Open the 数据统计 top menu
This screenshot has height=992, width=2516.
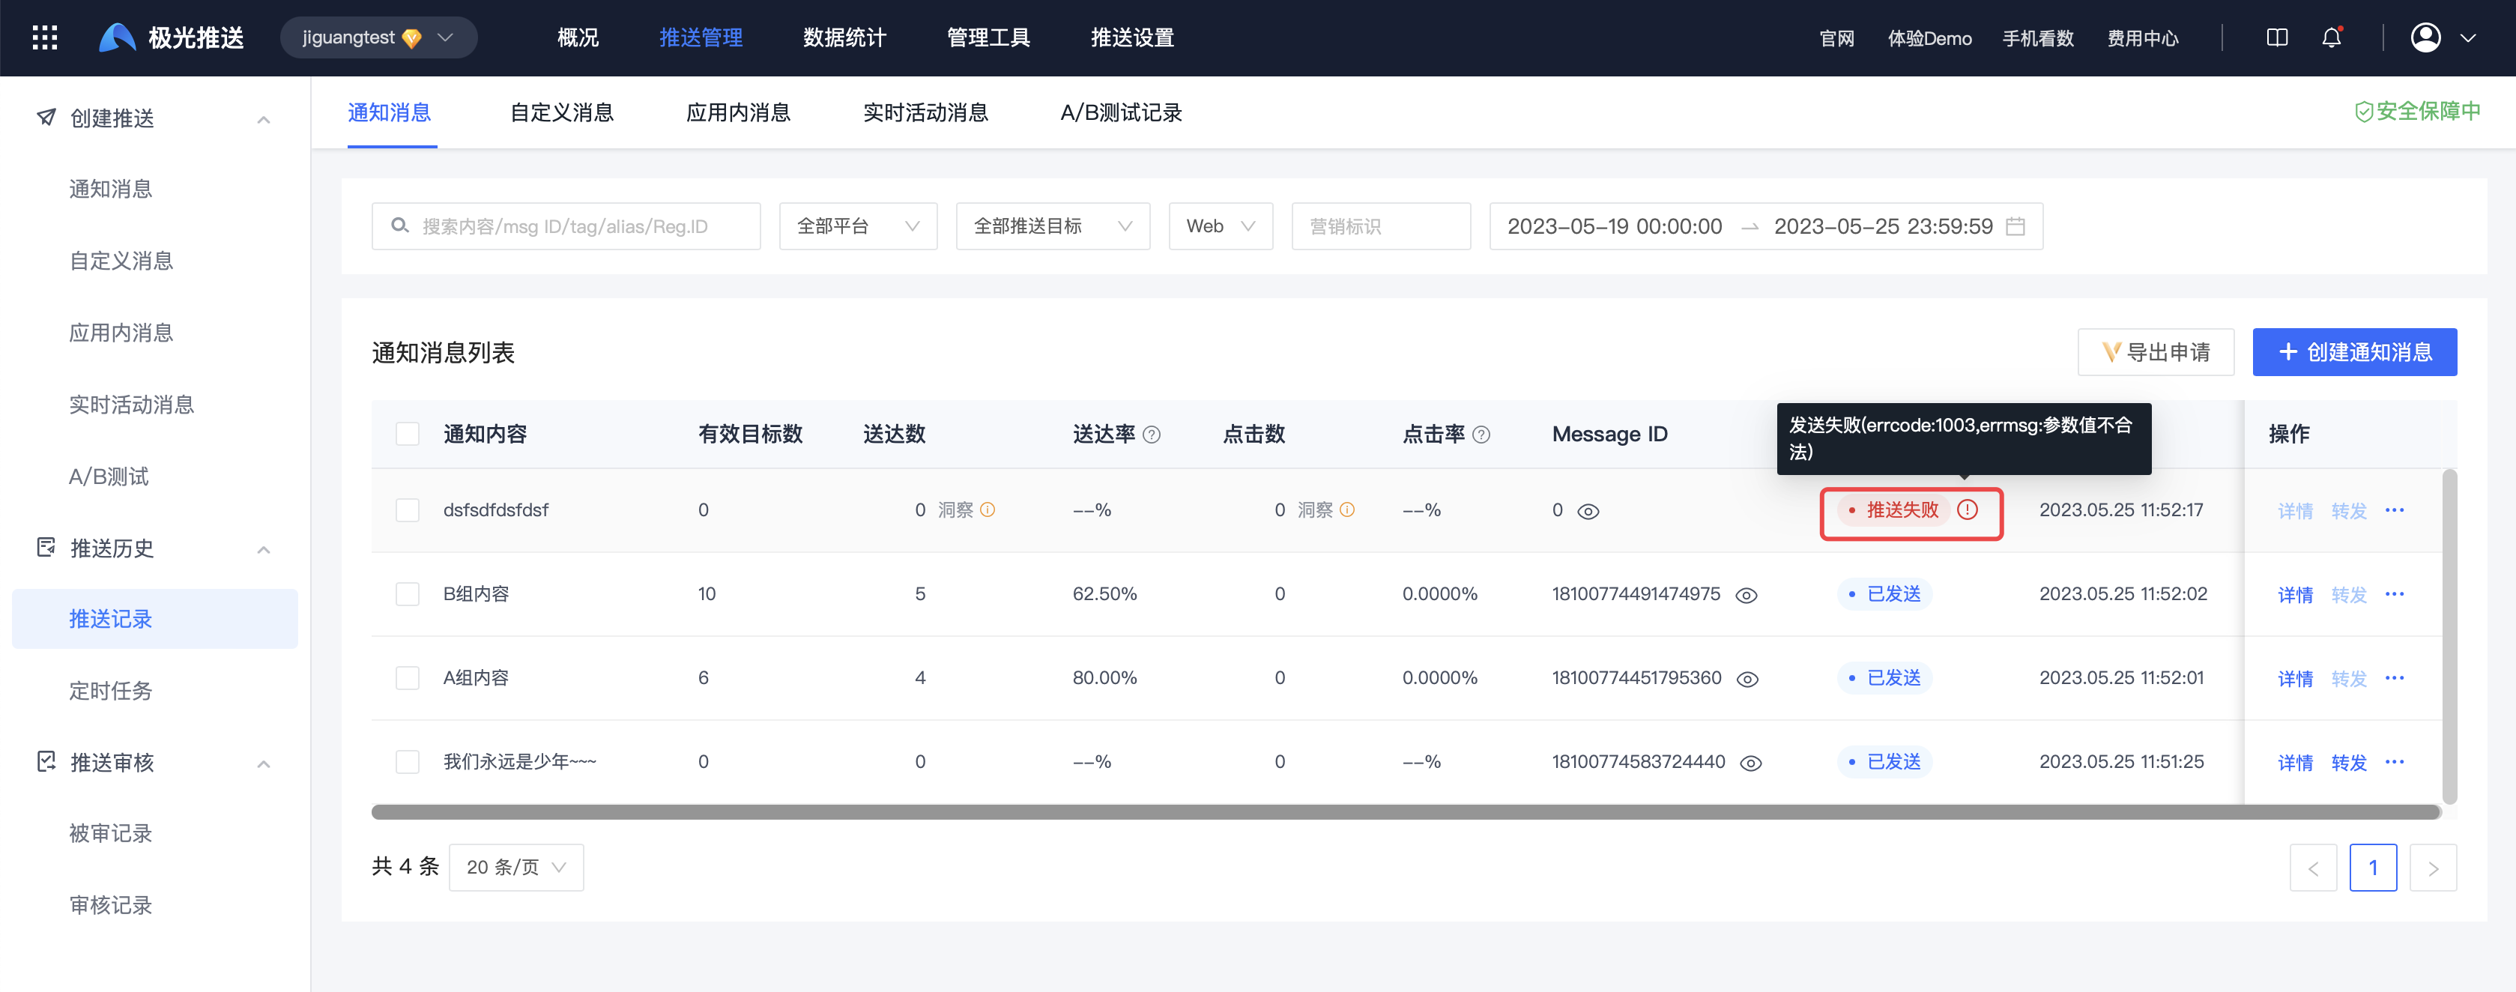845,38
